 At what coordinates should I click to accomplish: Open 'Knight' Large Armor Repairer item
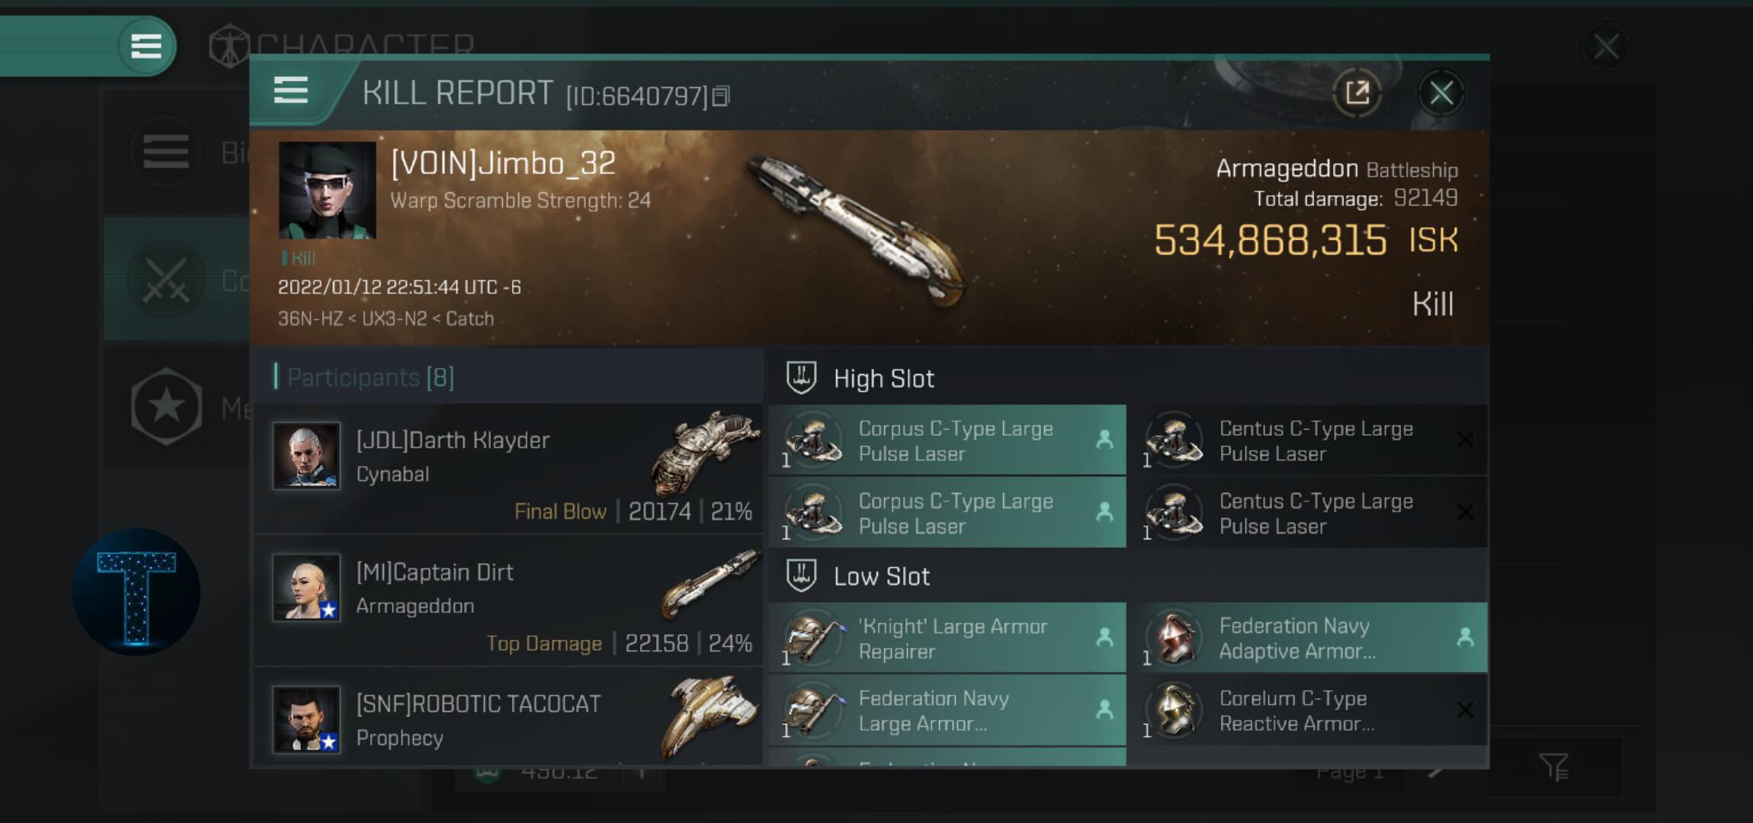click(947, 638)
